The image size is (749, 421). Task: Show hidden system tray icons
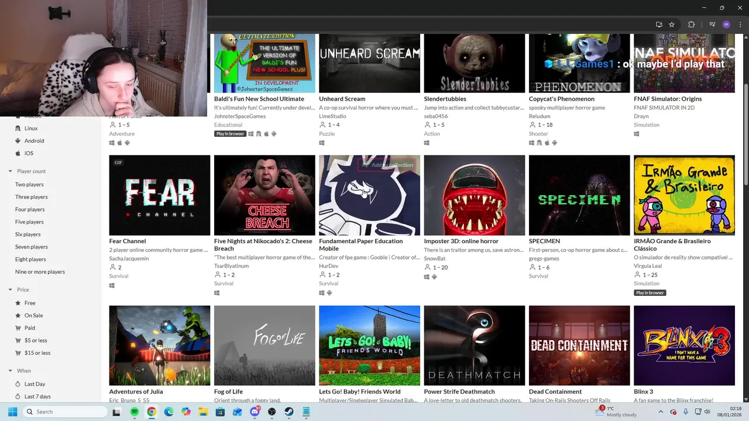pos(661,412)
